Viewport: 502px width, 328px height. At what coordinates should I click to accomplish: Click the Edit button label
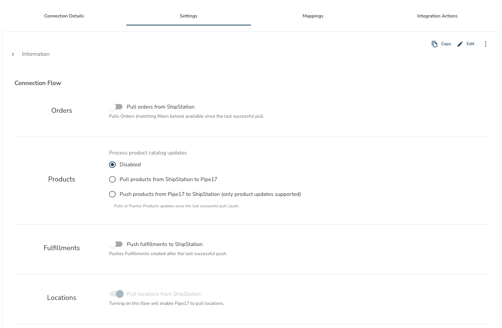470,44
